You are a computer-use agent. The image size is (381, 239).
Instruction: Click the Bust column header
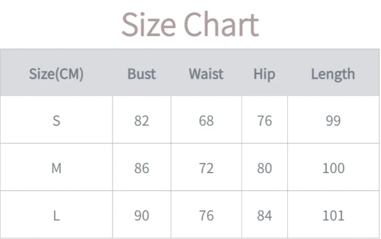(x=142, y=74)
